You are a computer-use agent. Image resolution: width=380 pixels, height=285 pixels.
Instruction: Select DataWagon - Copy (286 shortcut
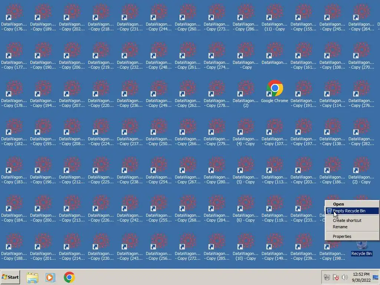pyautogui.click(x=246, y=17)
